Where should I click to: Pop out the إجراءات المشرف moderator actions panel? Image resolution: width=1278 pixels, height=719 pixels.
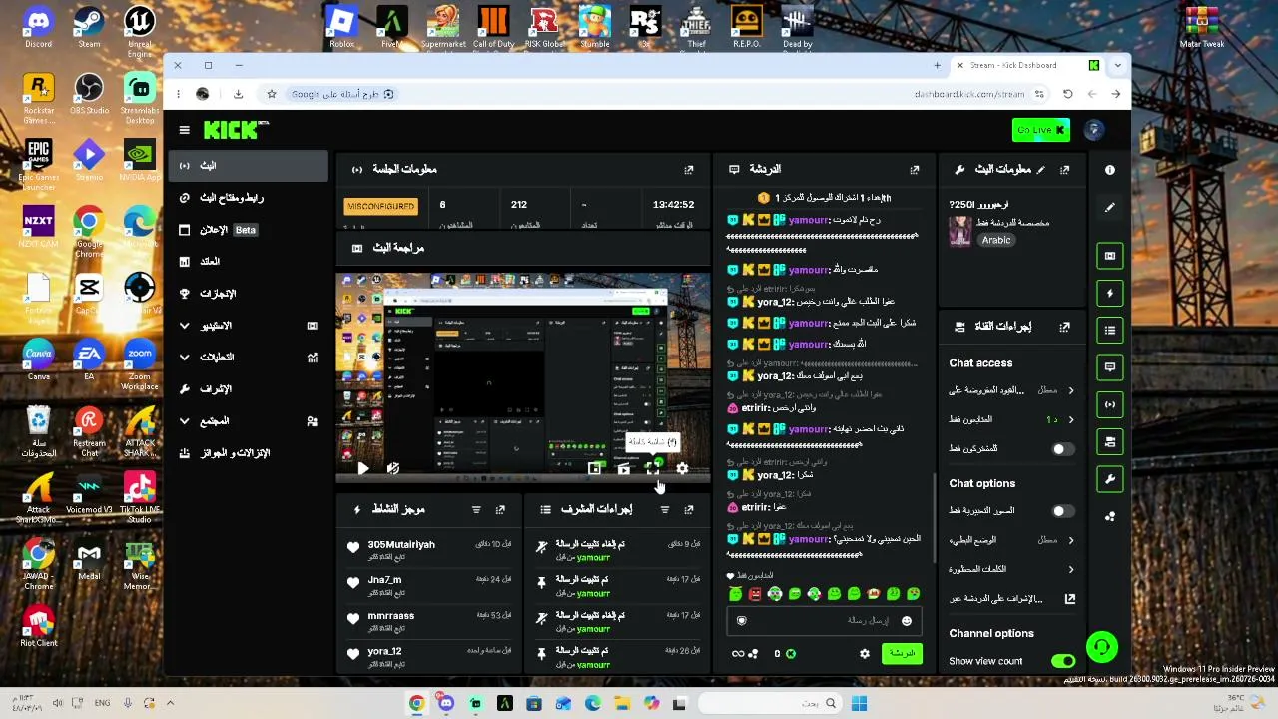[688, 510]
